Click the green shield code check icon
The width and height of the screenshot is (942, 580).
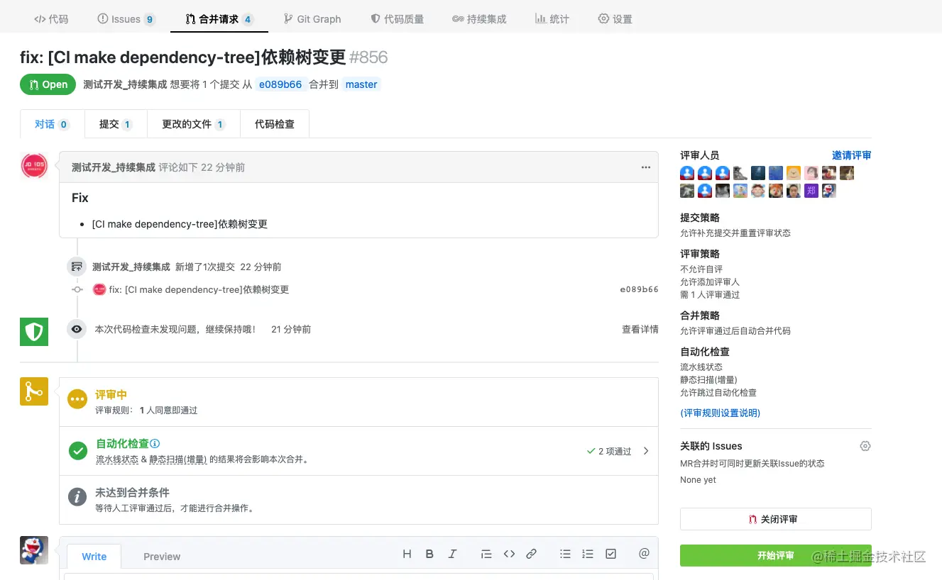(x=34, y=332)
